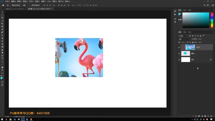The height and width of the screenshot is (121, 215).
Task: Expand the layer opacity dropdown arrow
Action: [203, 39]
